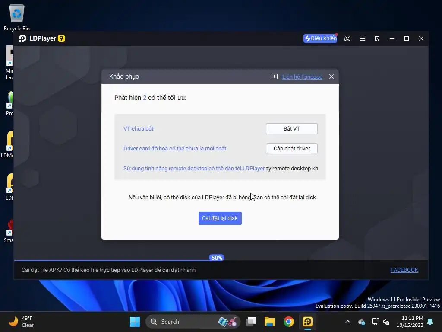442x332 pixels.
Task: Open the weather widget showing 49°F
Action: (x=21, y=322)
